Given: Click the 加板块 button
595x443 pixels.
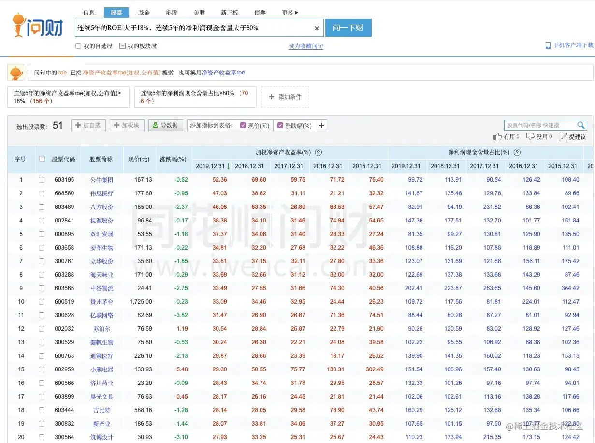Looking at the screenshot, I should (127, 125).
